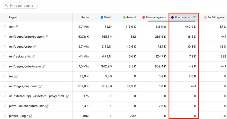Click the /en/restaurants page link
The height and width of the screenshot is (119, 227).
[x=20, y=56]
